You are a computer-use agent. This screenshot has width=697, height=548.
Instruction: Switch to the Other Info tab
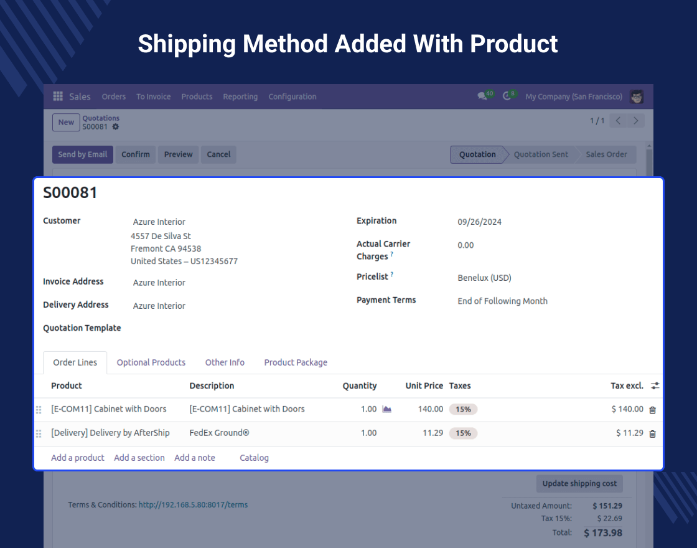tap(225, 362)
